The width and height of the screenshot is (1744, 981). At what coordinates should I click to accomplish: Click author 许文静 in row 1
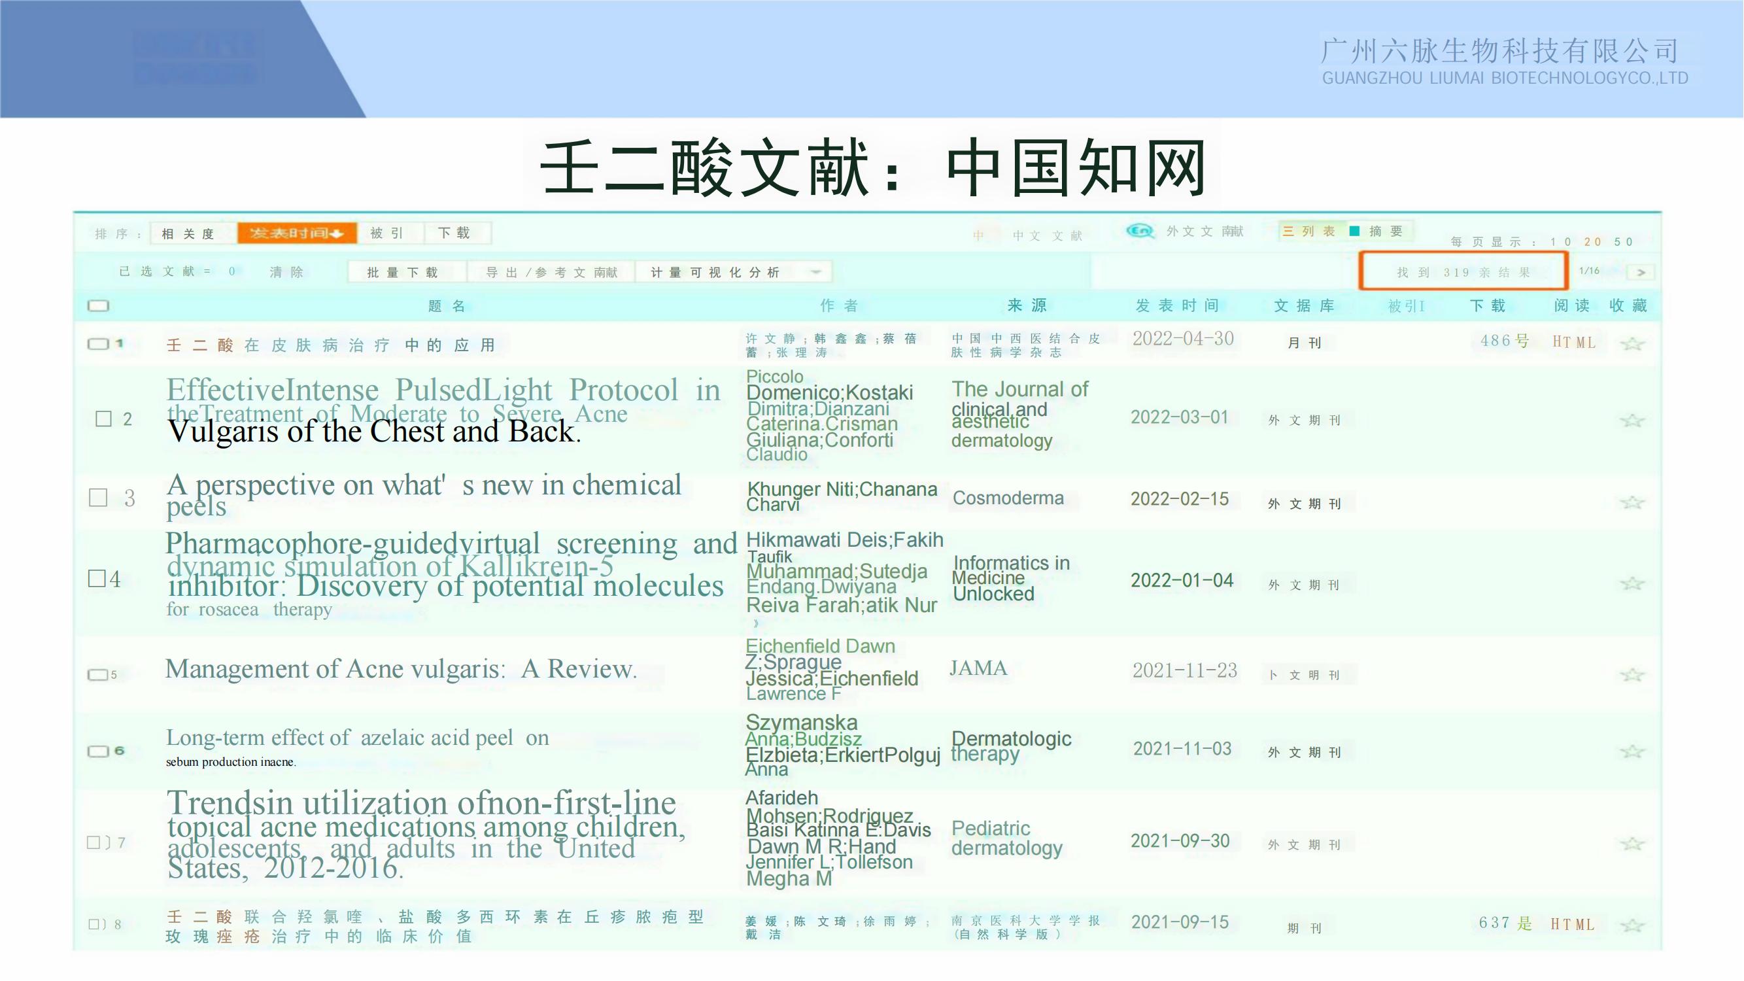[x=770, y=339]
